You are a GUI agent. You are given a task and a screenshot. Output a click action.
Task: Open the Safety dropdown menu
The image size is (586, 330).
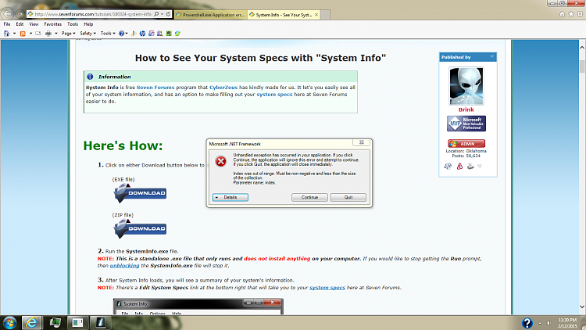pyautogui.click(x=88, y=34)
